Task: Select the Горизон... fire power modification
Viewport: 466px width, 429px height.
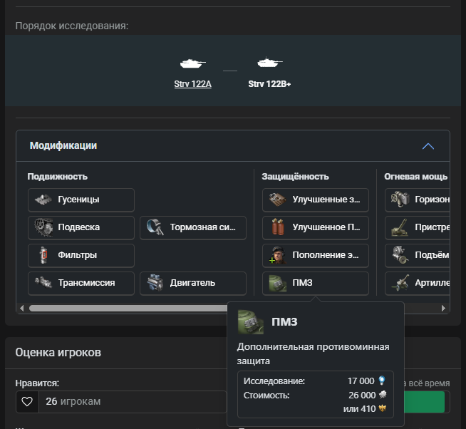Action: 418,200
